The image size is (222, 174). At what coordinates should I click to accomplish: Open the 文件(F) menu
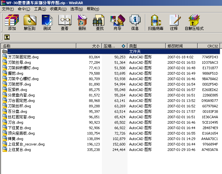8,9
